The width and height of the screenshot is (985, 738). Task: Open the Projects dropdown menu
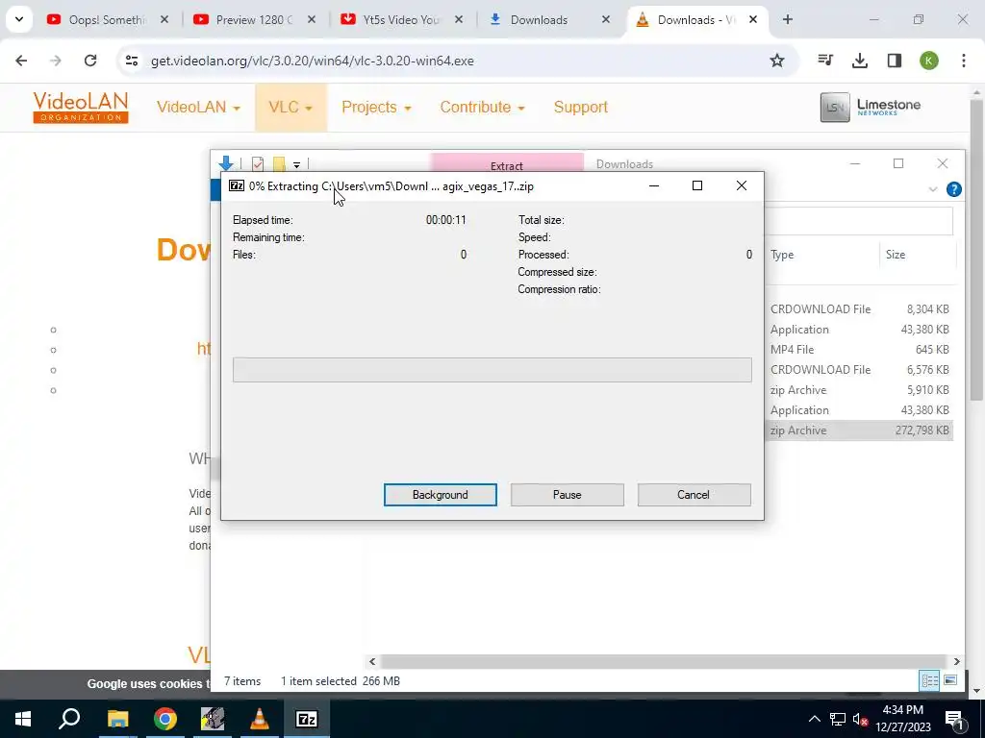click(376, 108)
